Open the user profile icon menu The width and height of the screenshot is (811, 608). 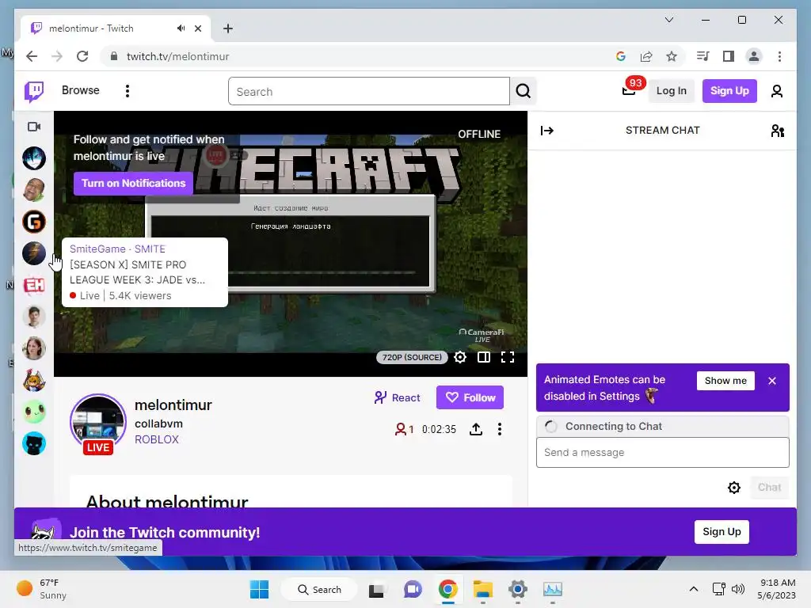tap(776, 91)
